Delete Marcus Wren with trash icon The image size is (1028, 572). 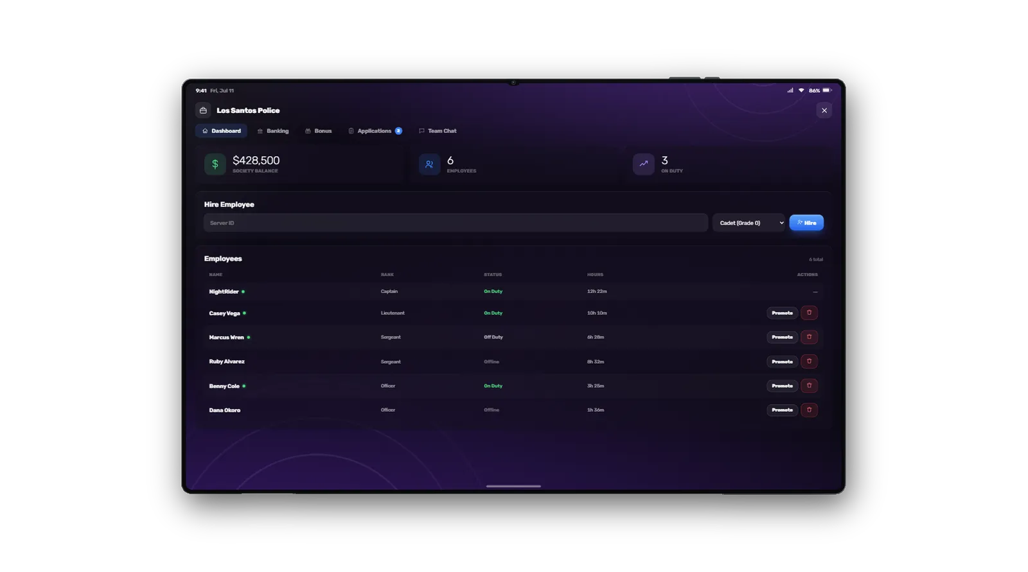pos(809,337)
